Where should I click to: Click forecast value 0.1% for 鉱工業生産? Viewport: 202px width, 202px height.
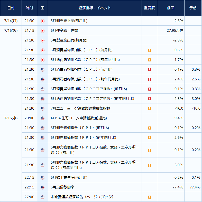pos(196,177)
